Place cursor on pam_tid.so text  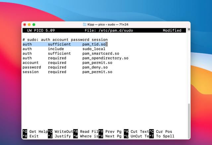94,44
